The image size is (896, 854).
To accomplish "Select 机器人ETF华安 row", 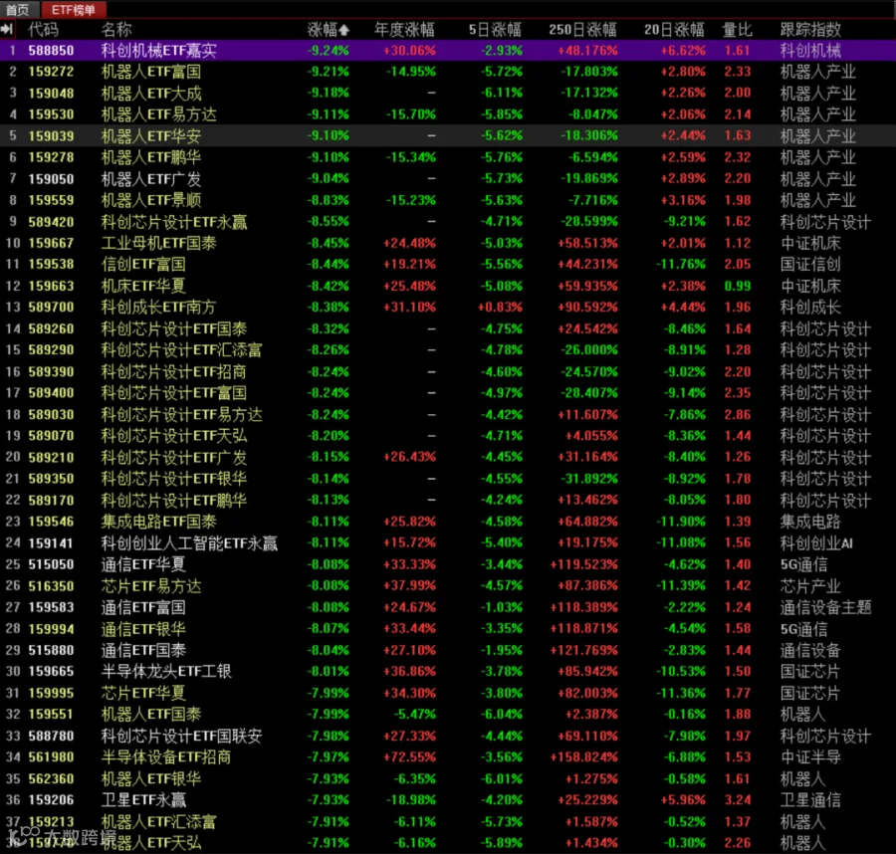I will pos(448,135).
